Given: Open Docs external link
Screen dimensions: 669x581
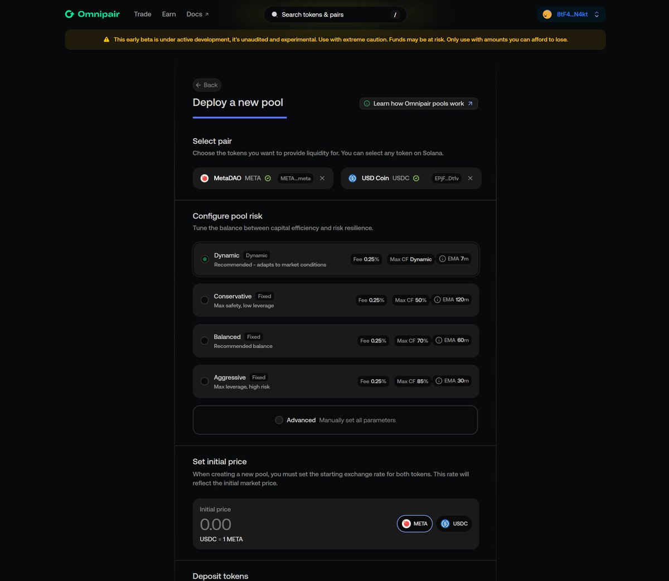Looking at the screenshot, I should 197,14.
